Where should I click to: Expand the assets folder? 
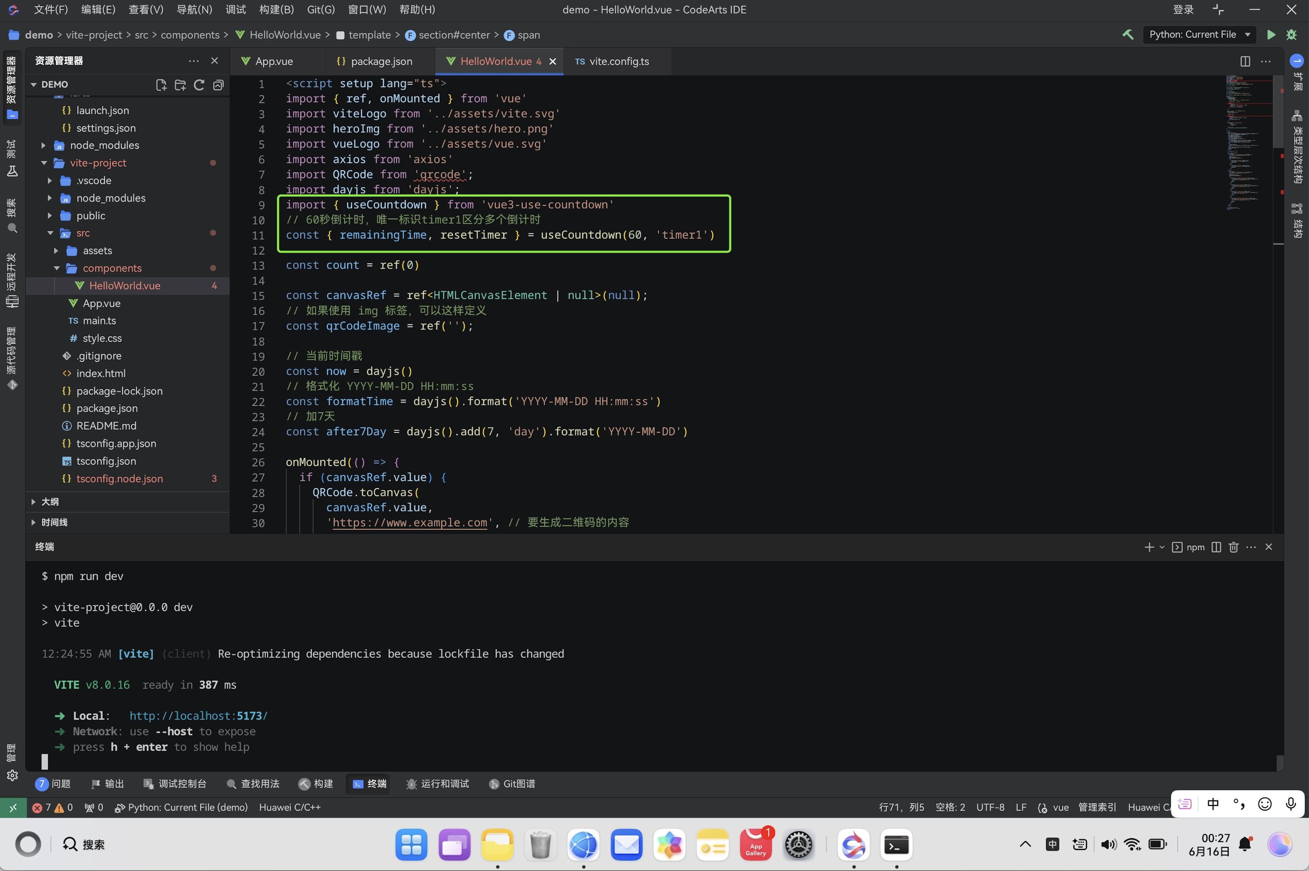coord(56,250)
